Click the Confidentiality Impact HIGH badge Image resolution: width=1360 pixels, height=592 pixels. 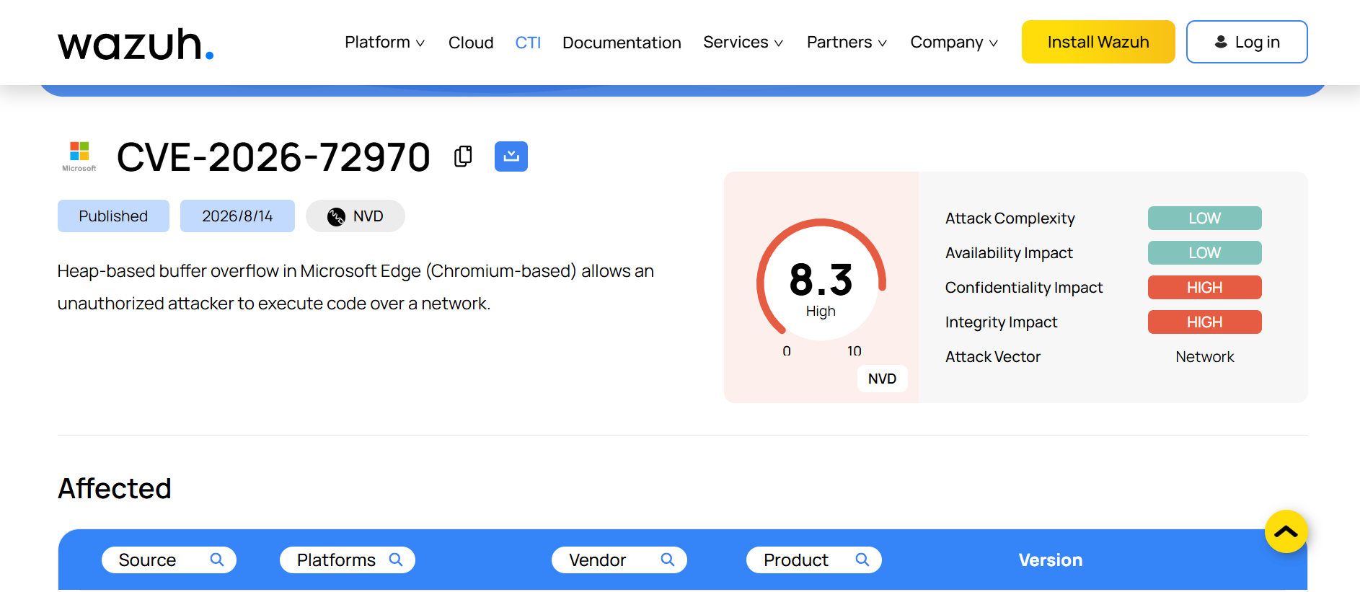[1204, 287]
